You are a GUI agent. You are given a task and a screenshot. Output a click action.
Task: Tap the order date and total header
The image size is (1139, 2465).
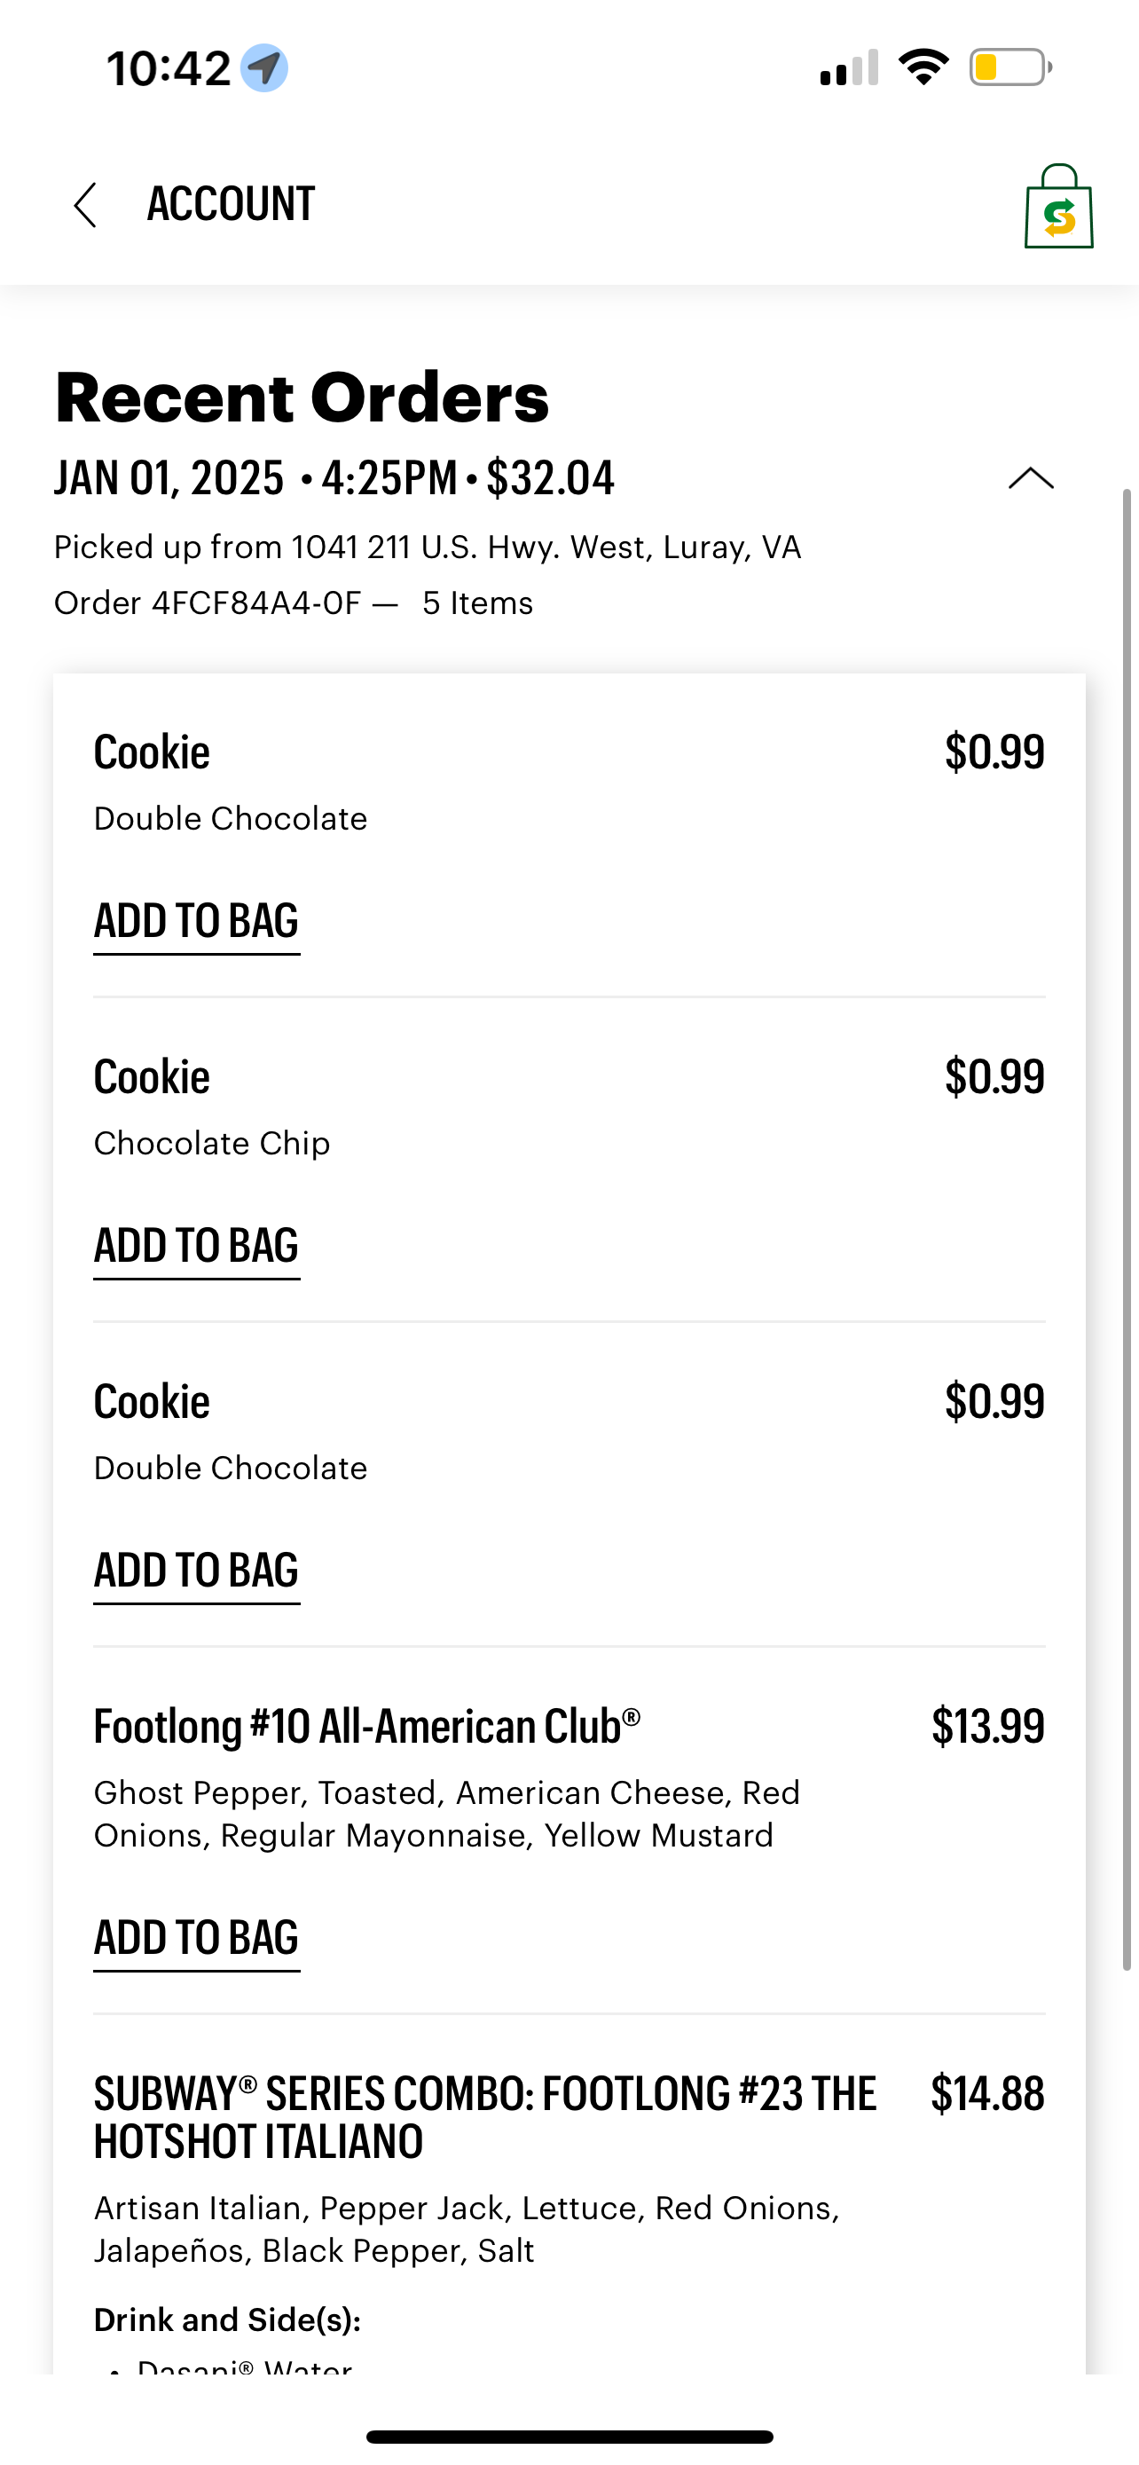tap(334, 478)
